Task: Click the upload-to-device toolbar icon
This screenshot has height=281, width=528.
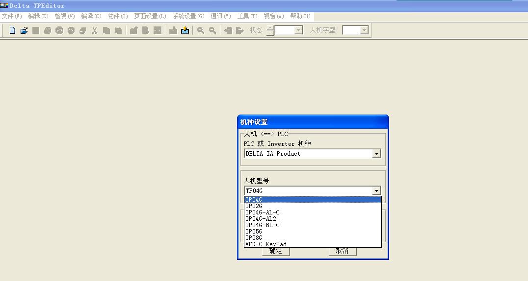Action: [185, 30]
